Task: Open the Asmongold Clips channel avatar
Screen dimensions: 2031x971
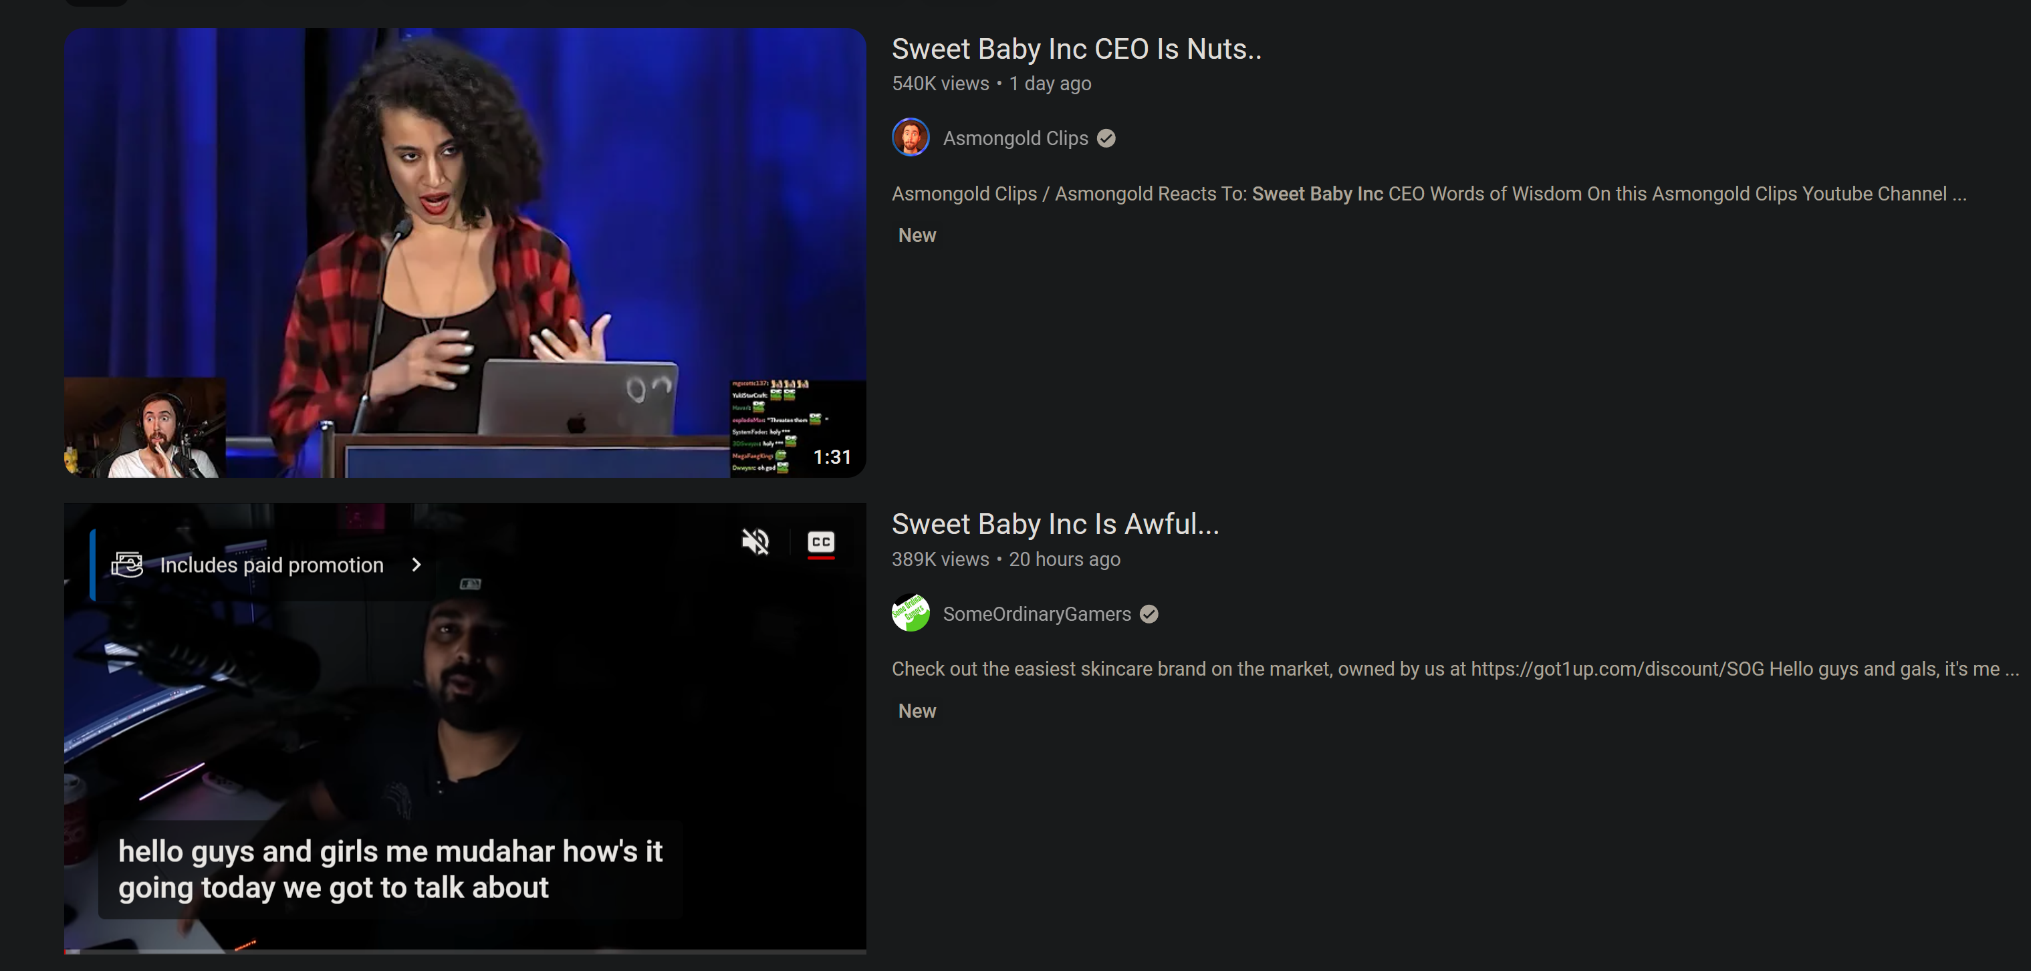Action: [910, 138]
